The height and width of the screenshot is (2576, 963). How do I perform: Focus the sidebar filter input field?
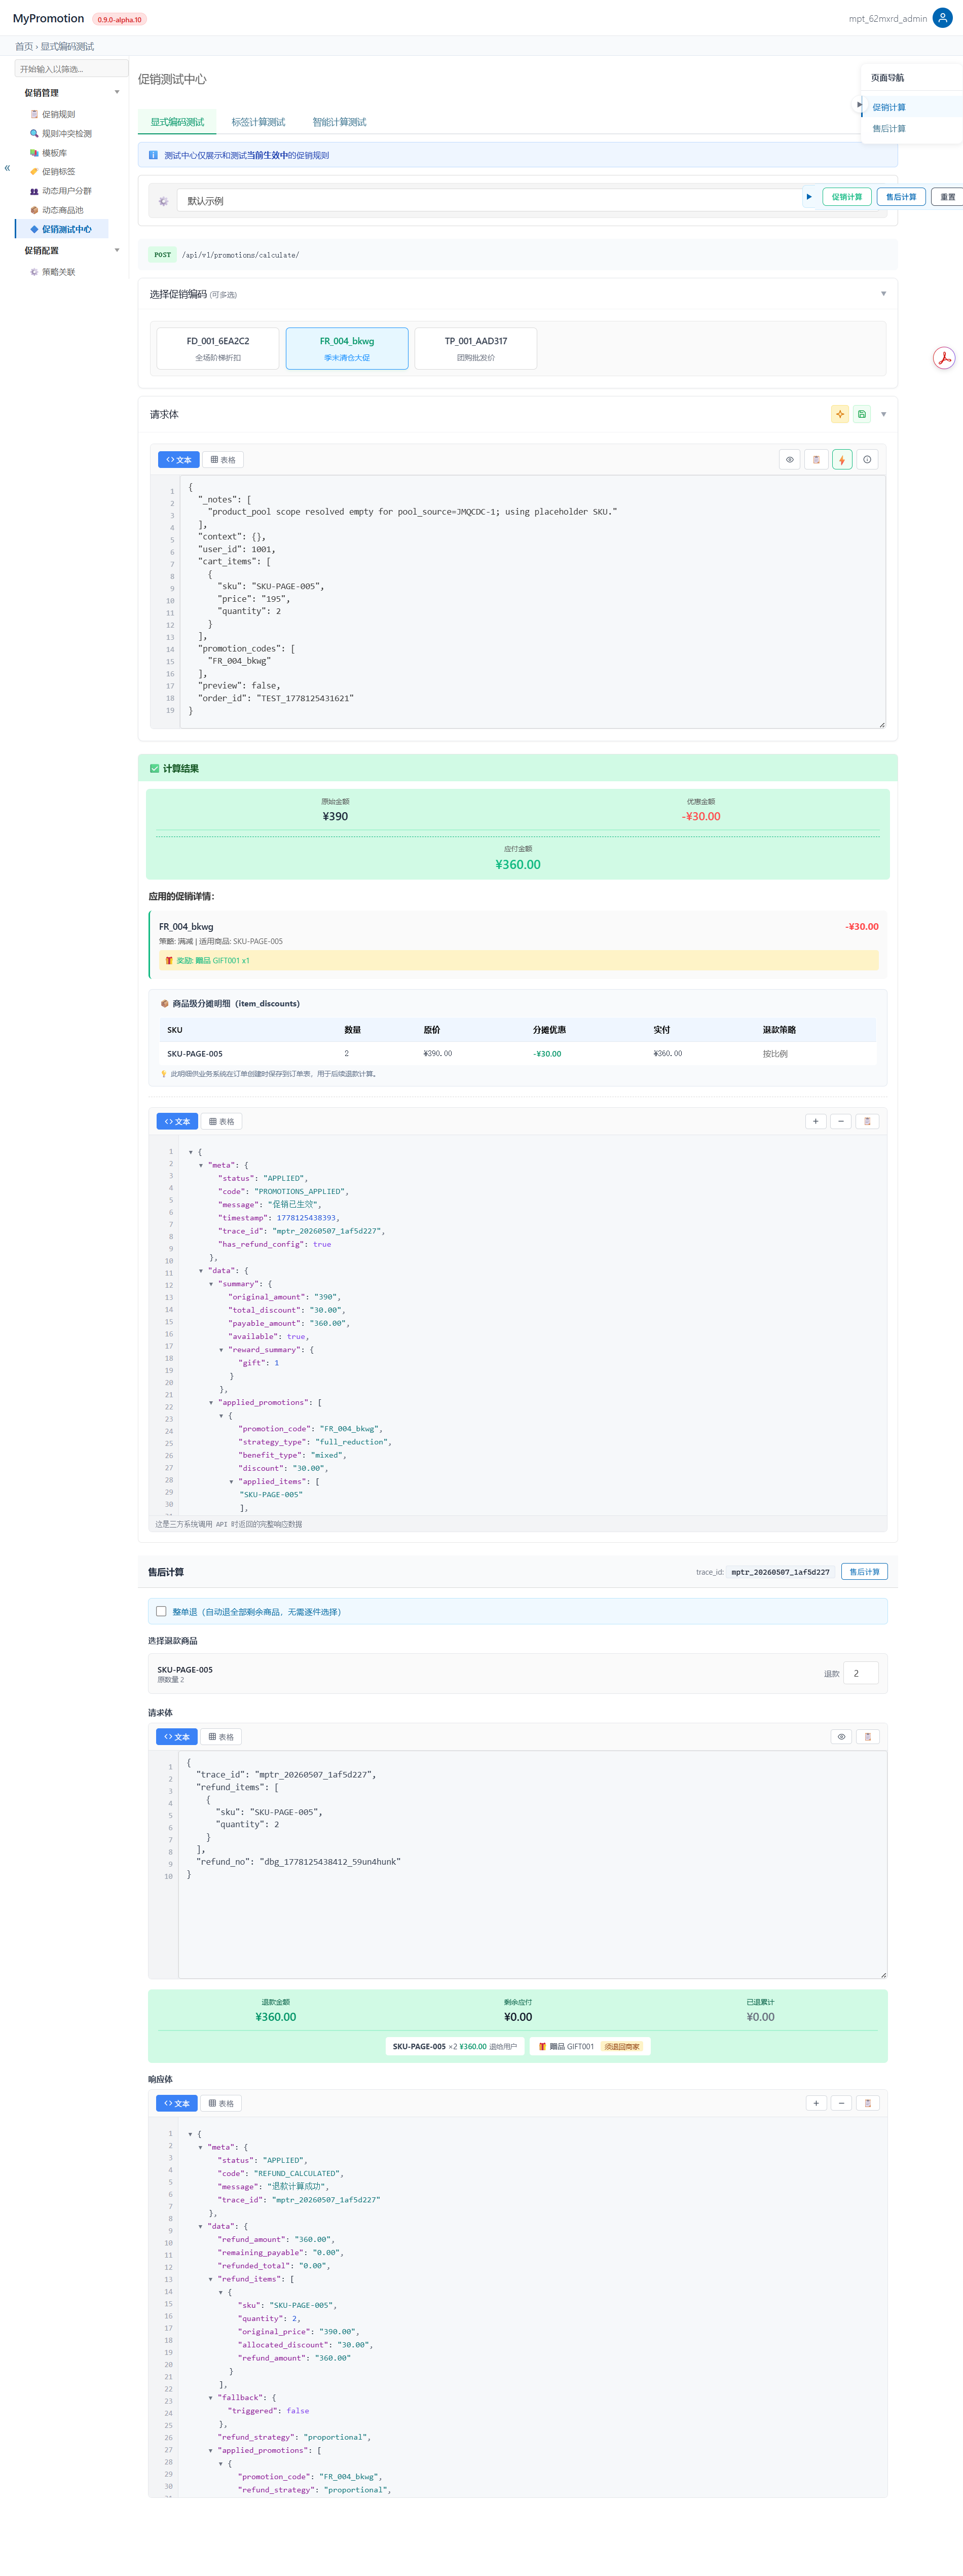point(71,69)
